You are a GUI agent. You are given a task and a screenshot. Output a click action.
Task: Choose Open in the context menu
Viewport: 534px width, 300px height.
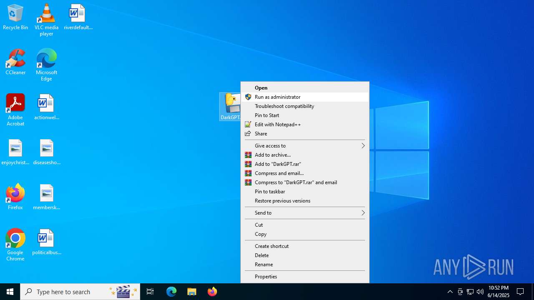[x=305, y=87]
